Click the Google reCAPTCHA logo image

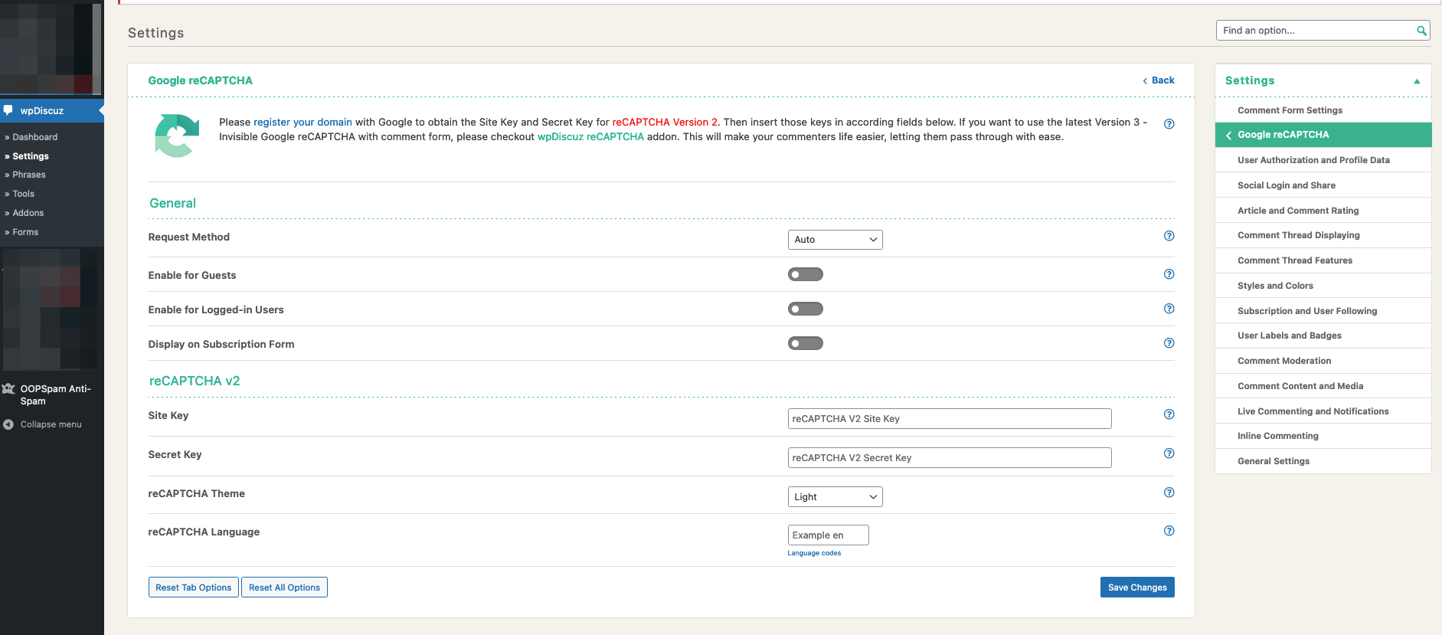pyautogui.click(x=177, y=136)
